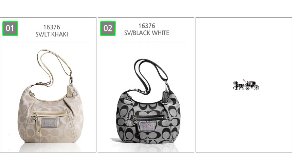Click the khaki bag's hanging tag charm
This screenshot has width=292, height=167.
pyautogui.click(x=70, y=91)
